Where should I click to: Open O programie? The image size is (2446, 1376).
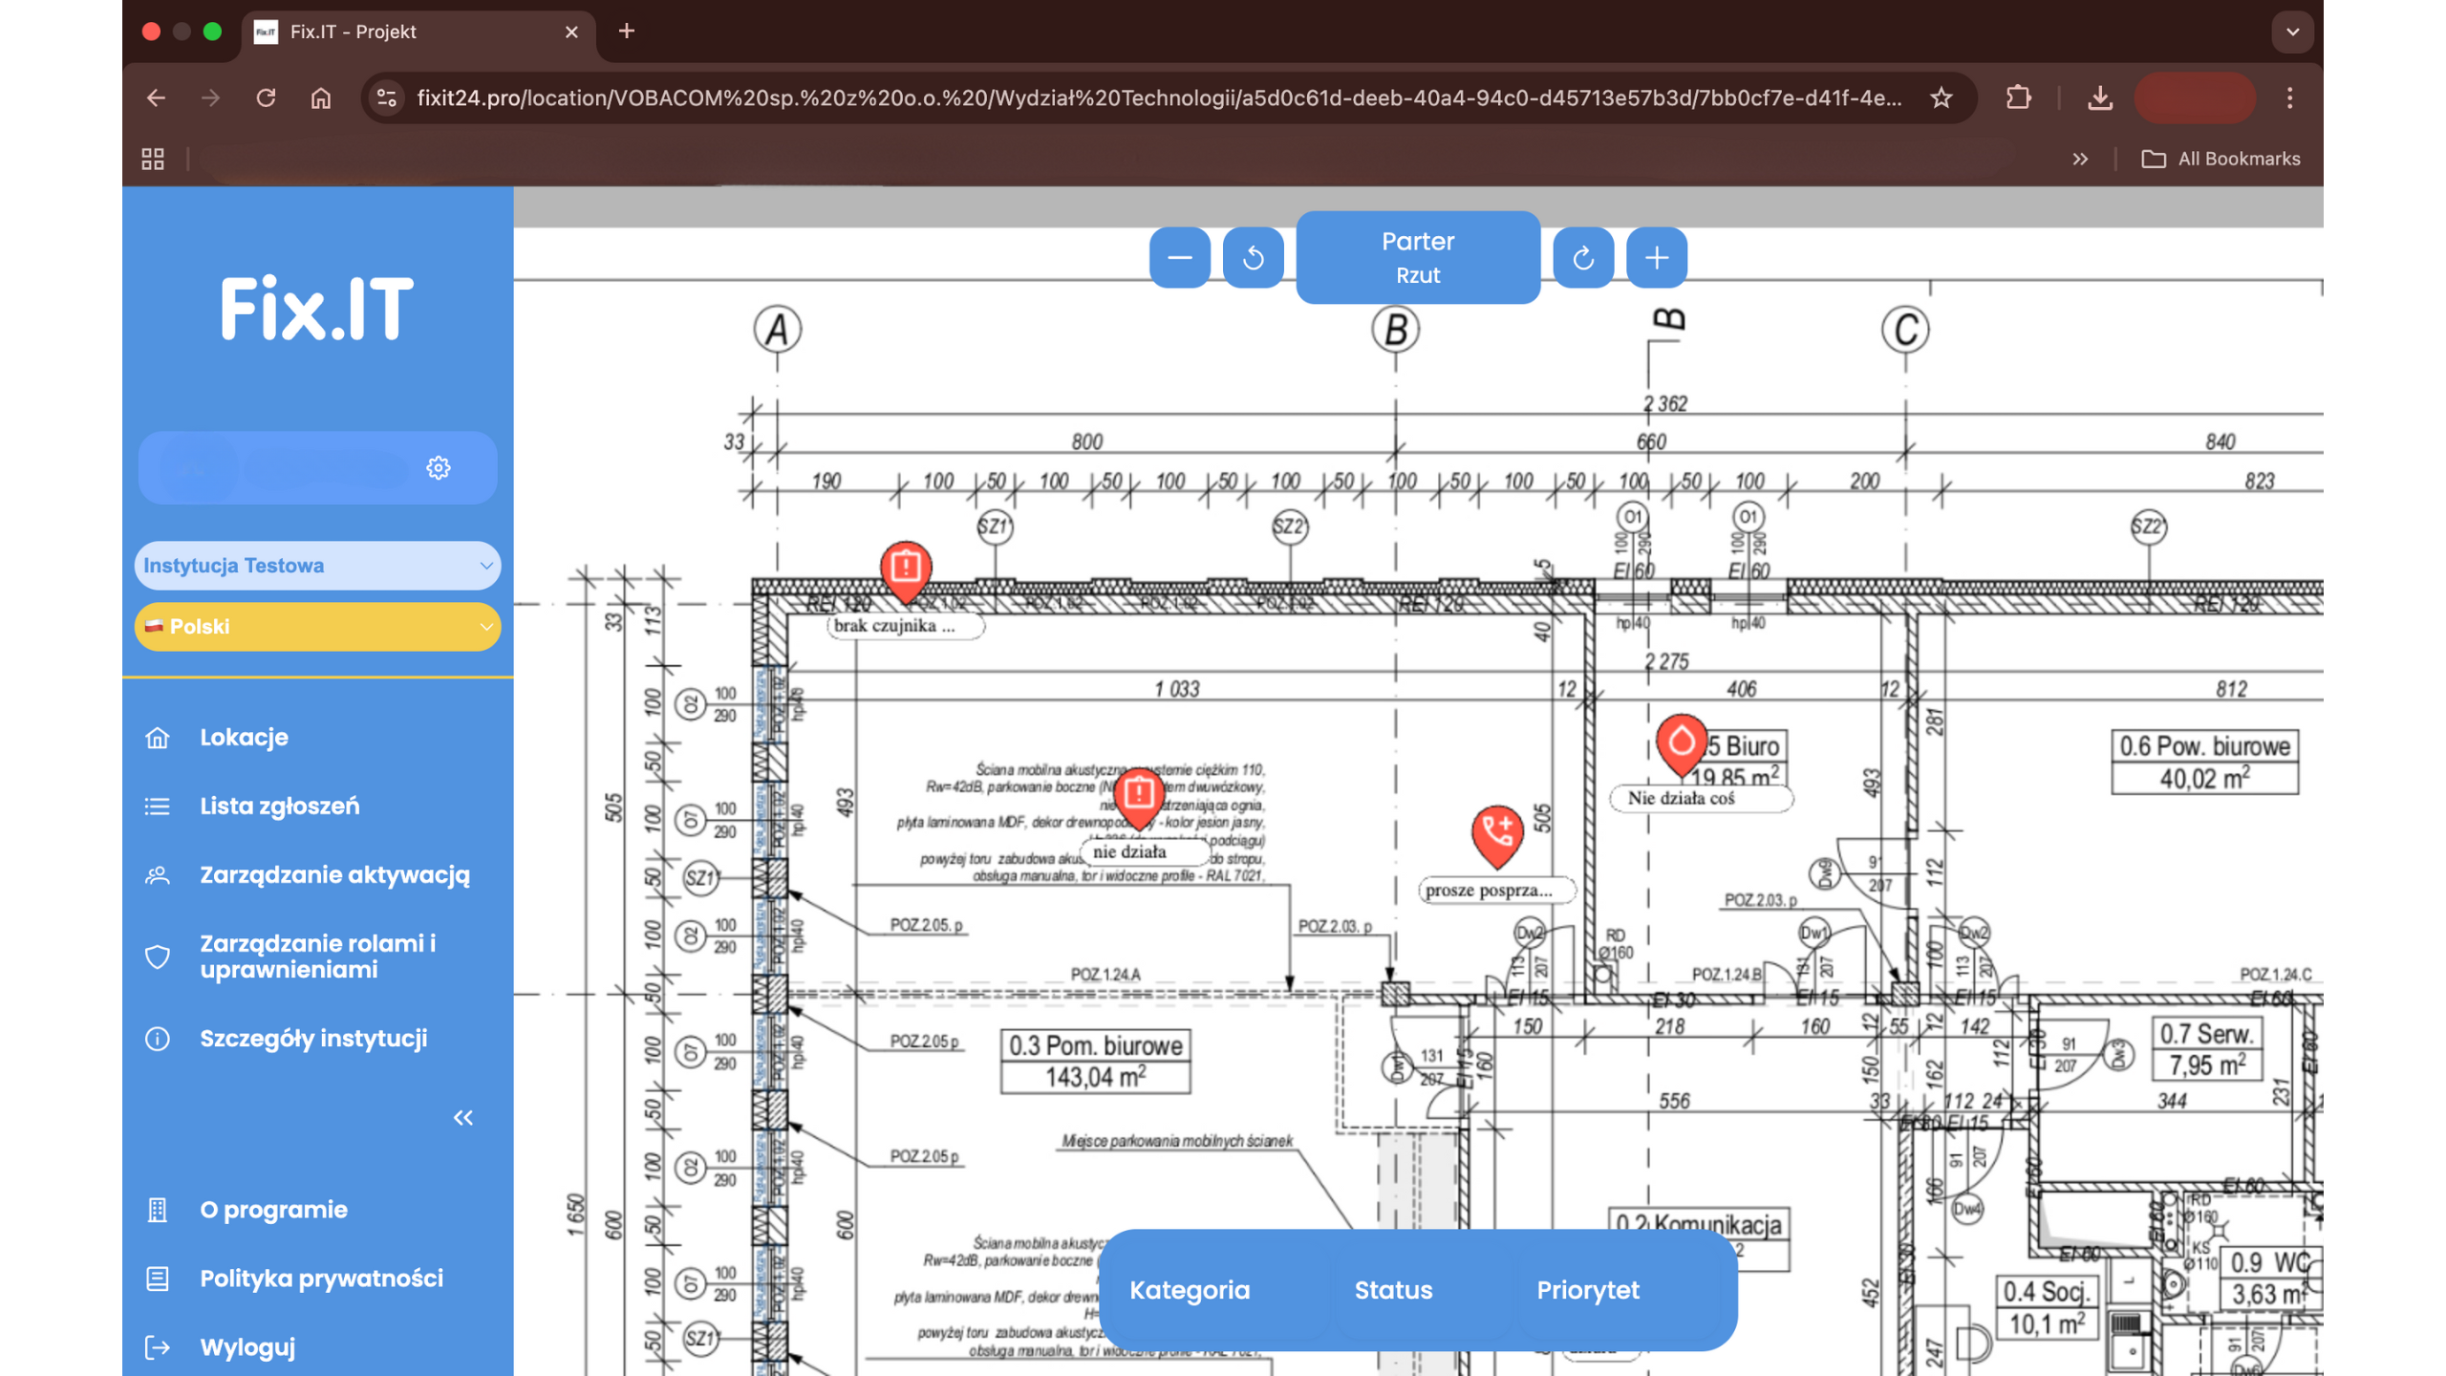click(x=273, y=1209)
